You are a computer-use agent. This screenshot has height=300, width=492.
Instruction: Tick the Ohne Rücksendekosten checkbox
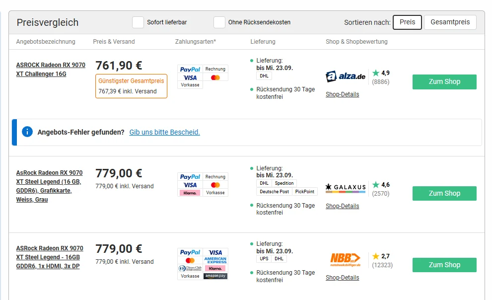coord(219,22)
